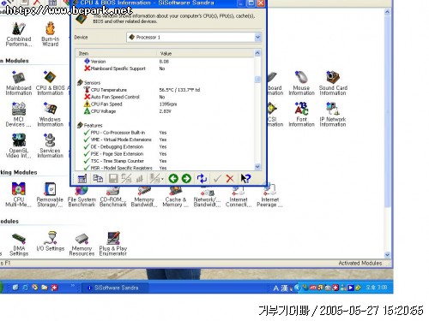Viewport: 429px width, 321px height.
Task: Click the Value column header
Action: point(206,53)
